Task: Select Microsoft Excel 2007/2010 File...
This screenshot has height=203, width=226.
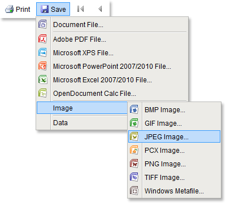Action: pyautogui.click(x=112, y=80)
